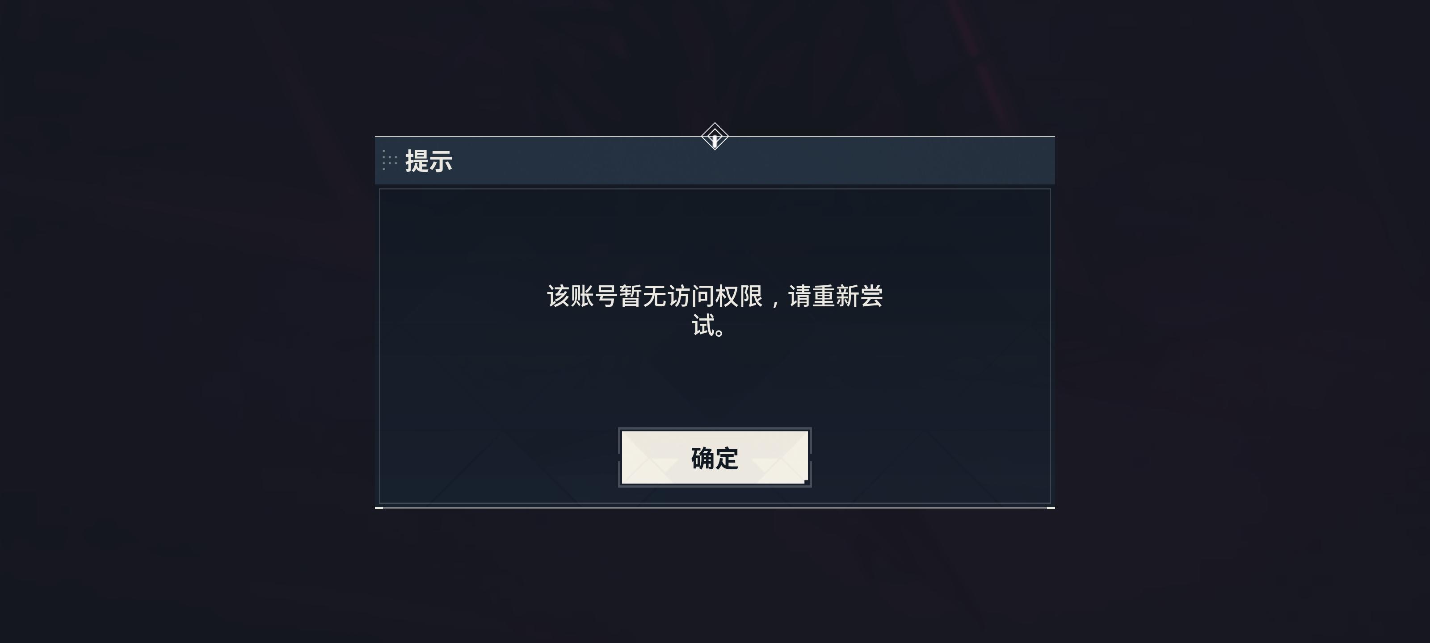Screen dimensions: 1430x643
Task: Select the 提示 title text
Action: (x=429, y=161)
